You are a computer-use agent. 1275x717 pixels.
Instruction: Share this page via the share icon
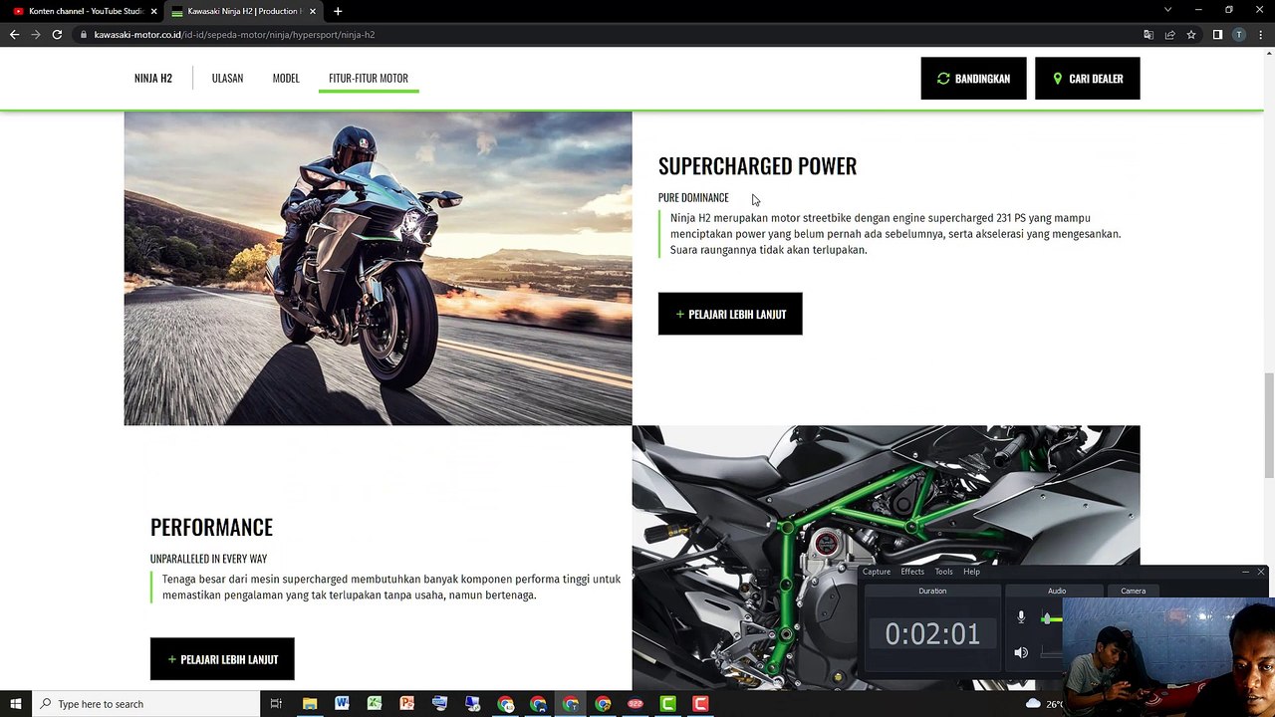coord(1169,35)
